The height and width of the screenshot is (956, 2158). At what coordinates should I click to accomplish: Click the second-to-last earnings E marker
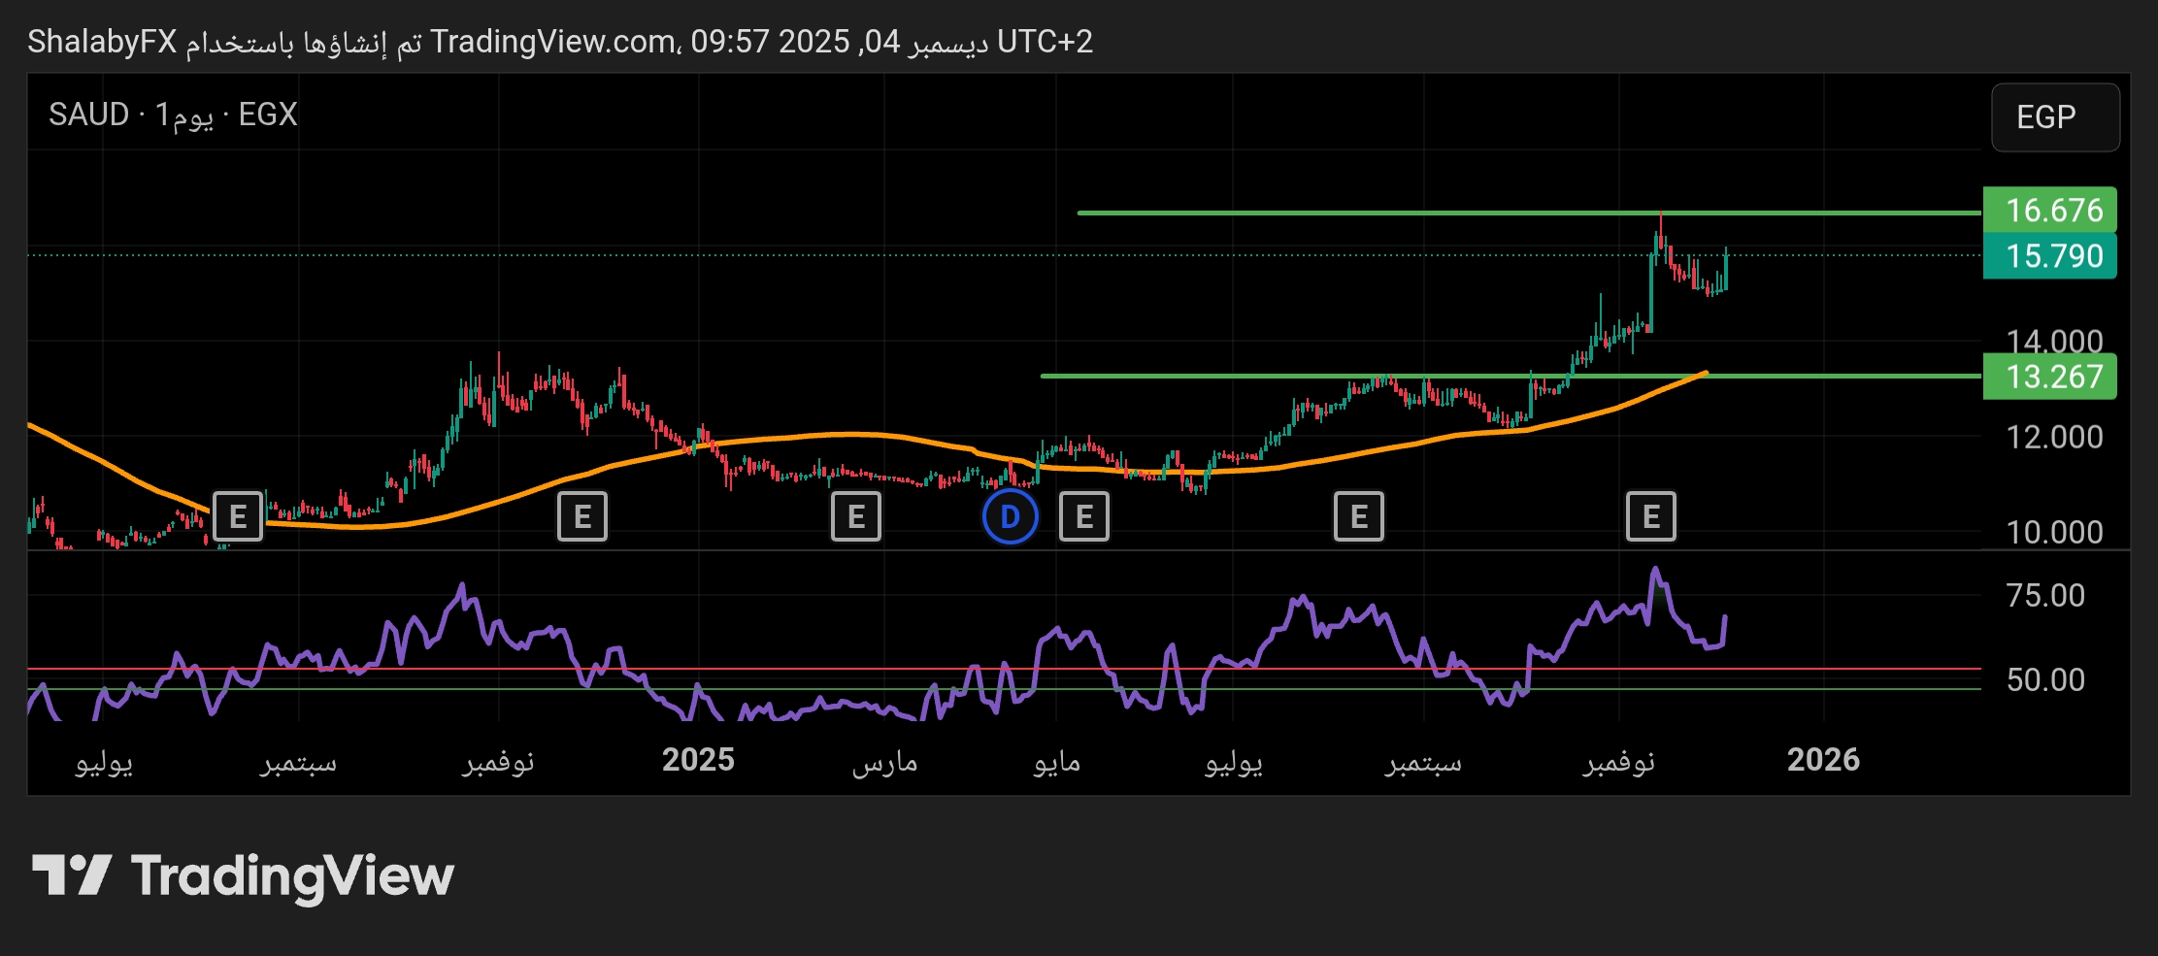[1359, 516]
